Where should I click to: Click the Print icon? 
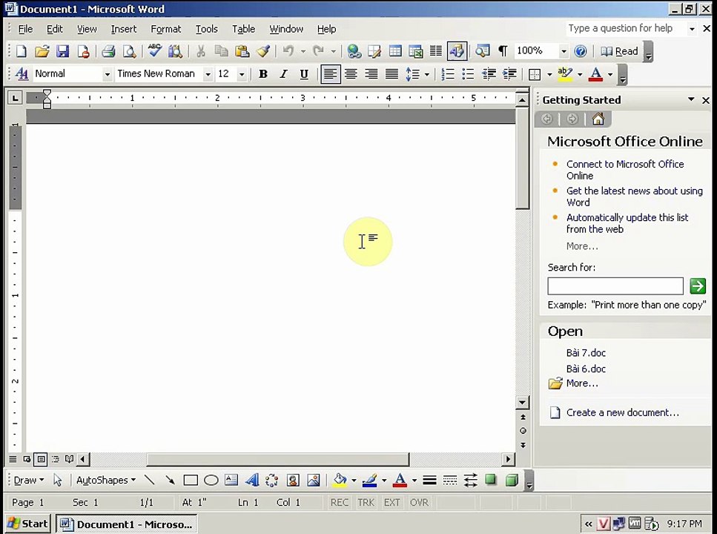[x=108, y=51]
